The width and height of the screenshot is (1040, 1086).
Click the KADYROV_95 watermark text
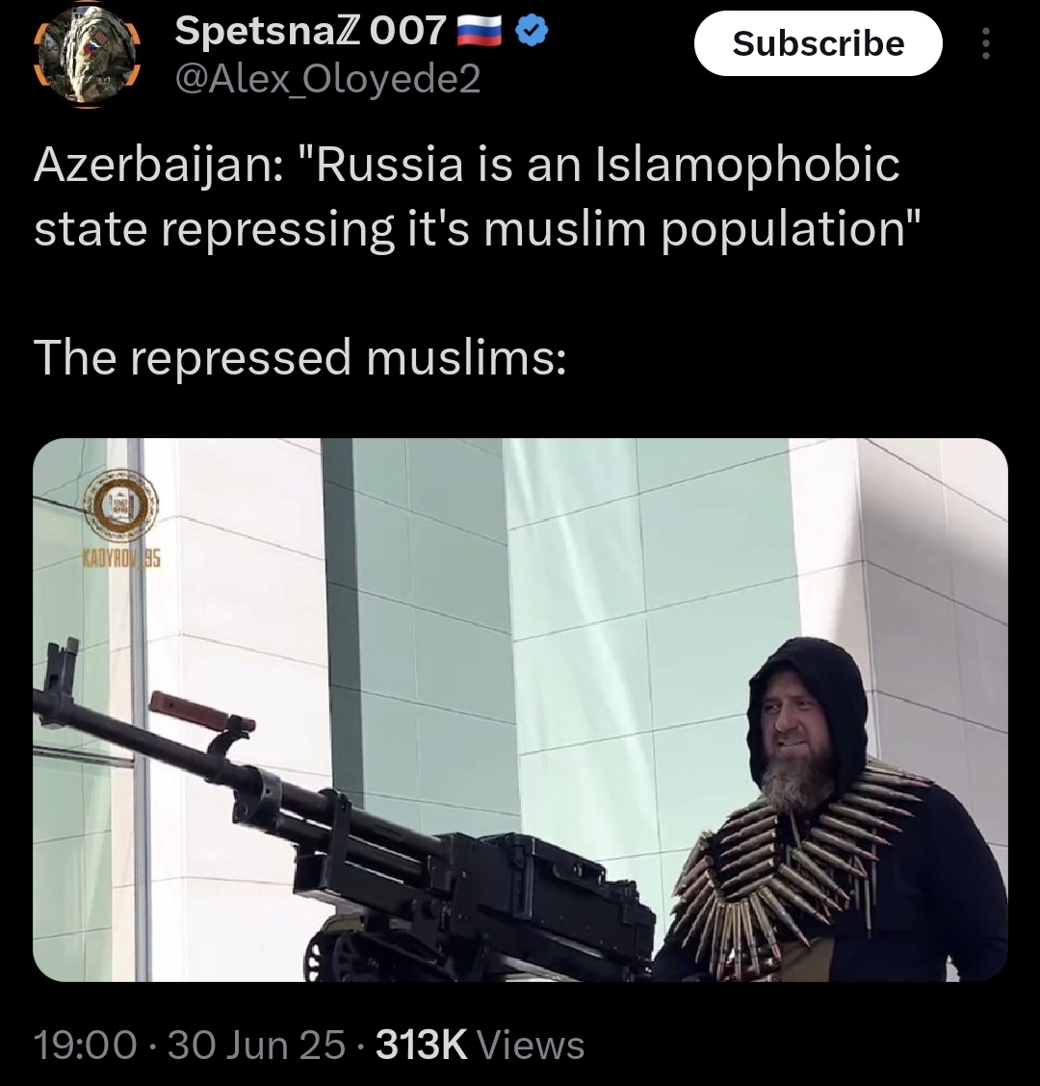coord(122,557)
